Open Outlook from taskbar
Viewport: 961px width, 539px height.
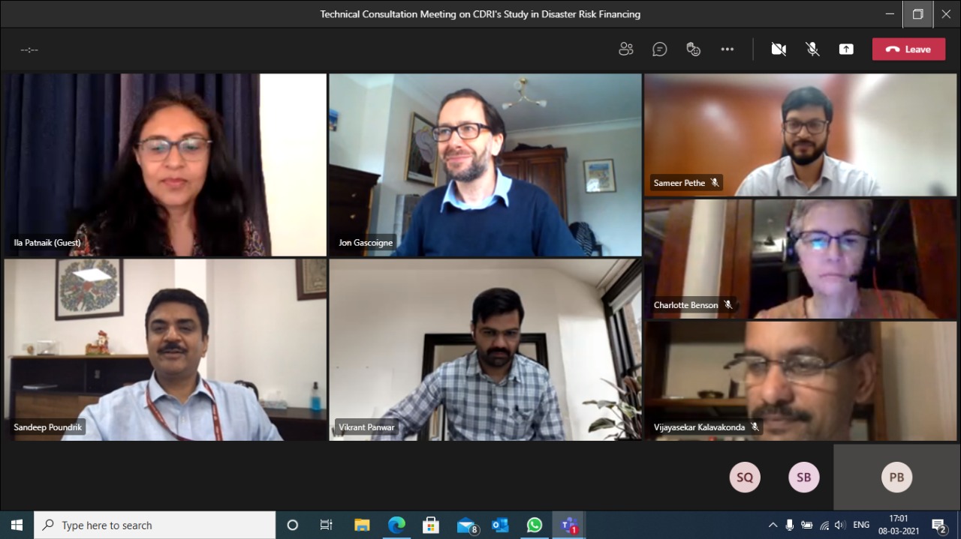click(500, 525)
